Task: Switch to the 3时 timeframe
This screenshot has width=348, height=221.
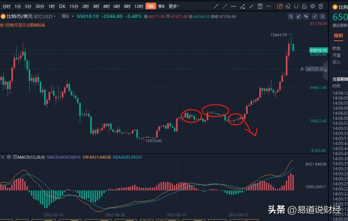Action: tap(96, 6)
